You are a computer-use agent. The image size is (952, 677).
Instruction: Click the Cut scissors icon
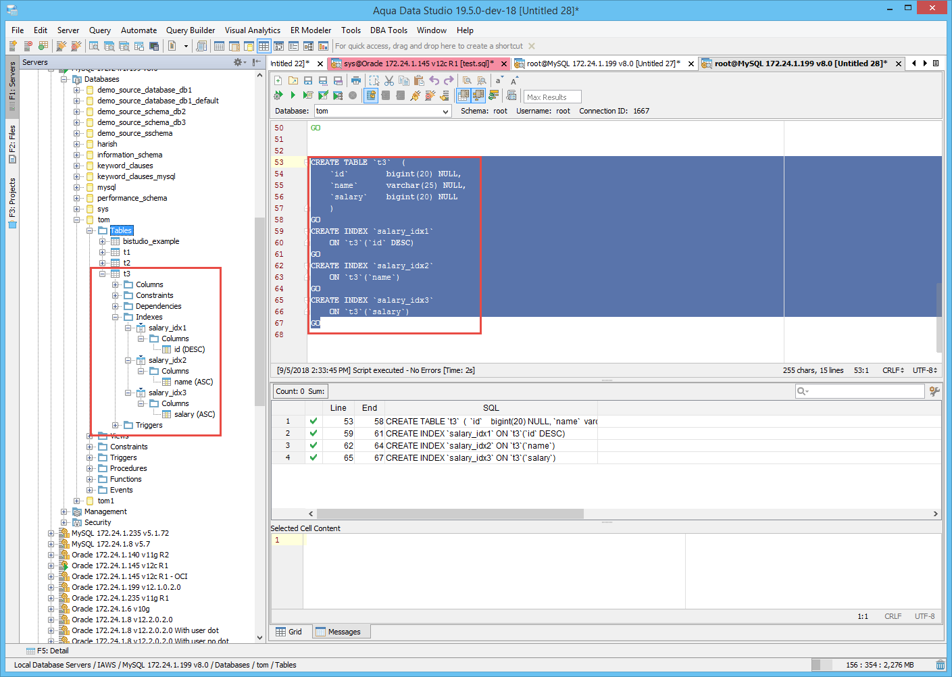[389, 80]
